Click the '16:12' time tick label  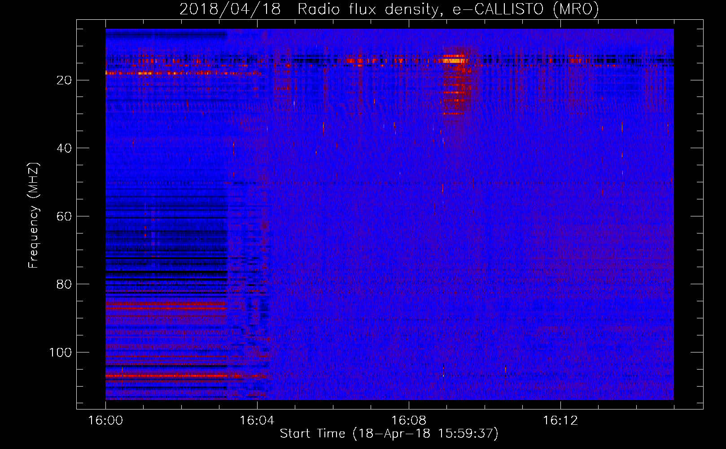point(560,421)
